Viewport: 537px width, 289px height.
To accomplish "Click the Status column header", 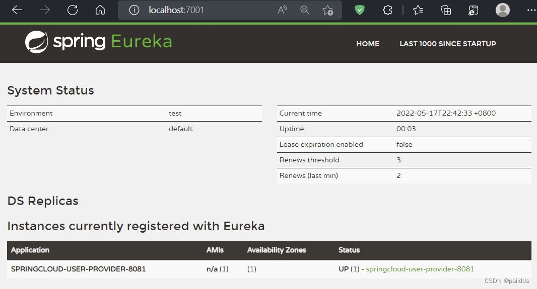I will (349, 250).
